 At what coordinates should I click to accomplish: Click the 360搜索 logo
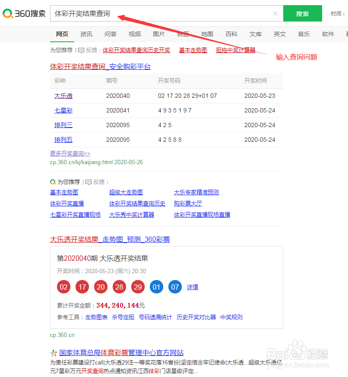tap(24, 13)
